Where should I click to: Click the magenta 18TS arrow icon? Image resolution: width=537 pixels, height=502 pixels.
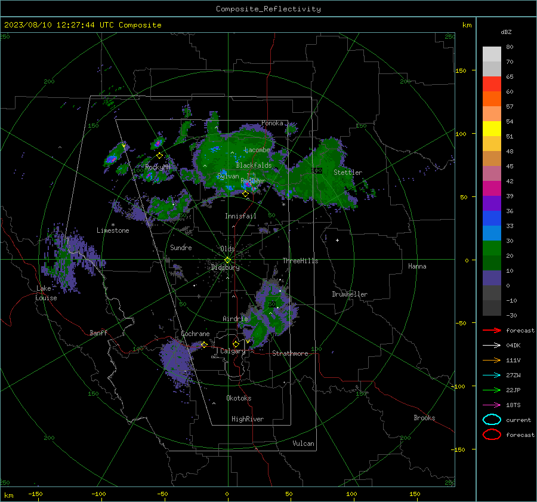pyautogui.click(x=492, y=405)
